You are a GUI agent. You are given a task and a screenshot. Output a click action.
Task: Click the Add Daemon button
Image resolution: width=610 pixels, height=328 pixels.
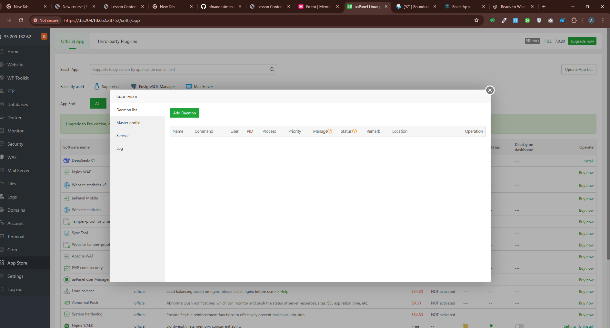coord(185,113)
